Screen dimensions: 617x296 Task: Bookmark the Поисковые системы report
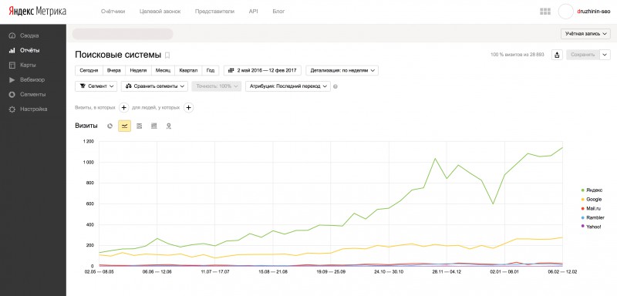pos(167,55)
